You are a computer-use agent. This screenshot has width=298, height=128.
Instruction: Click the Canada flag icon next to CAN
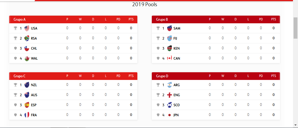pyautogui.click(x=169, y=58)
